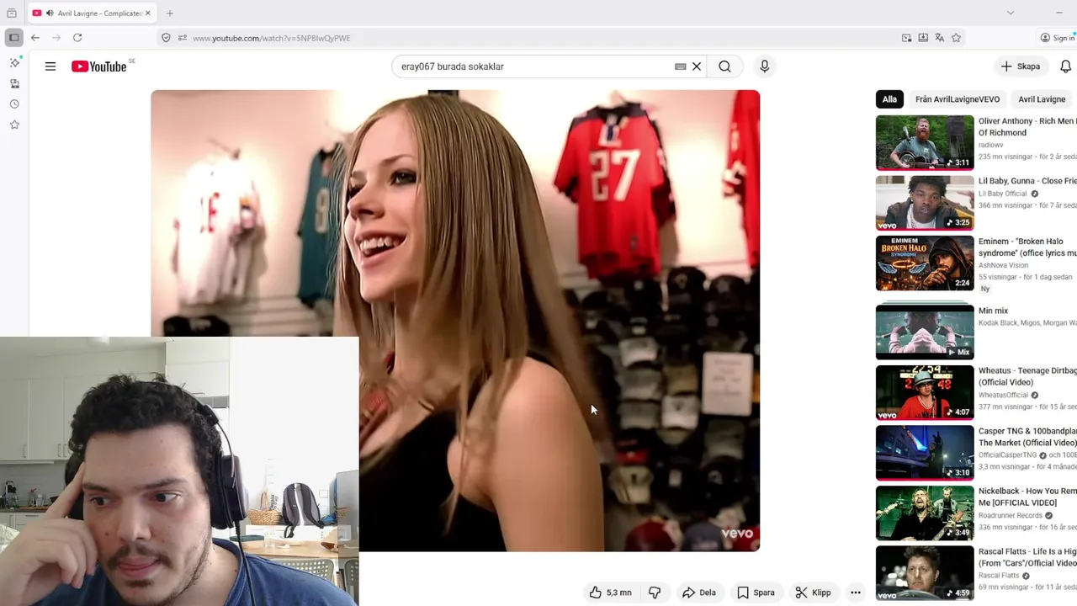Open Eminem Broken Halo video thumbnail

click(925, 263)
